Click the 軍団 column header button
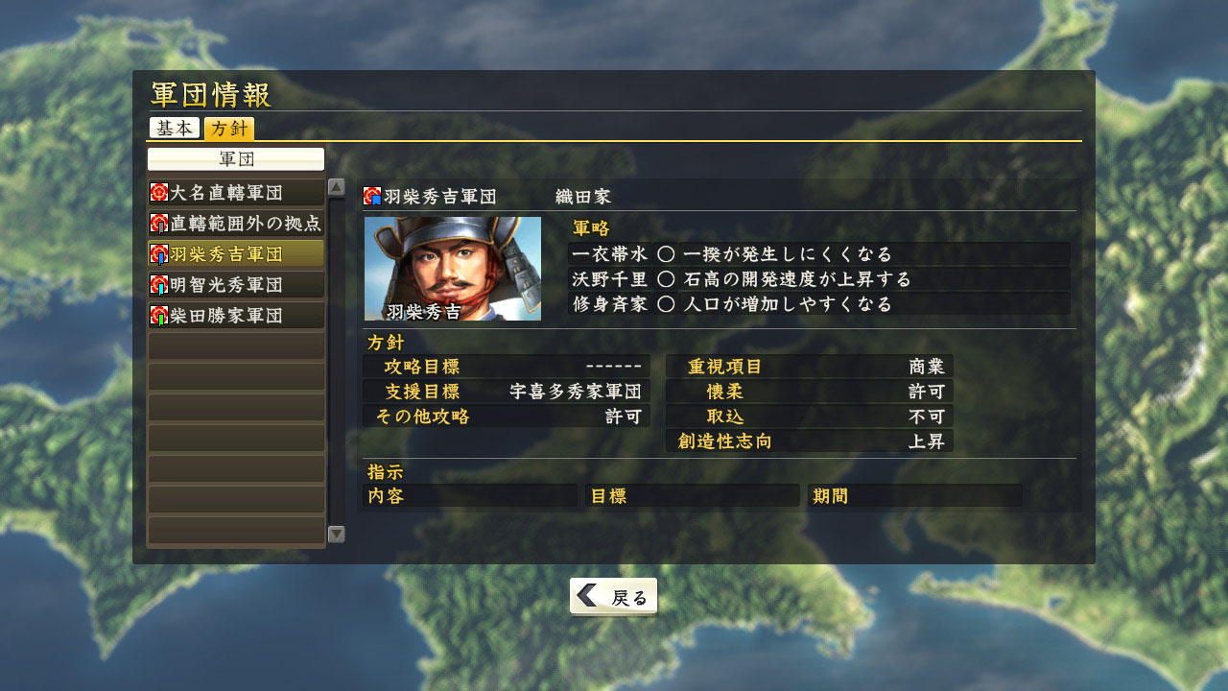Viewport: 1228px width, 691px height. [236, 159]
